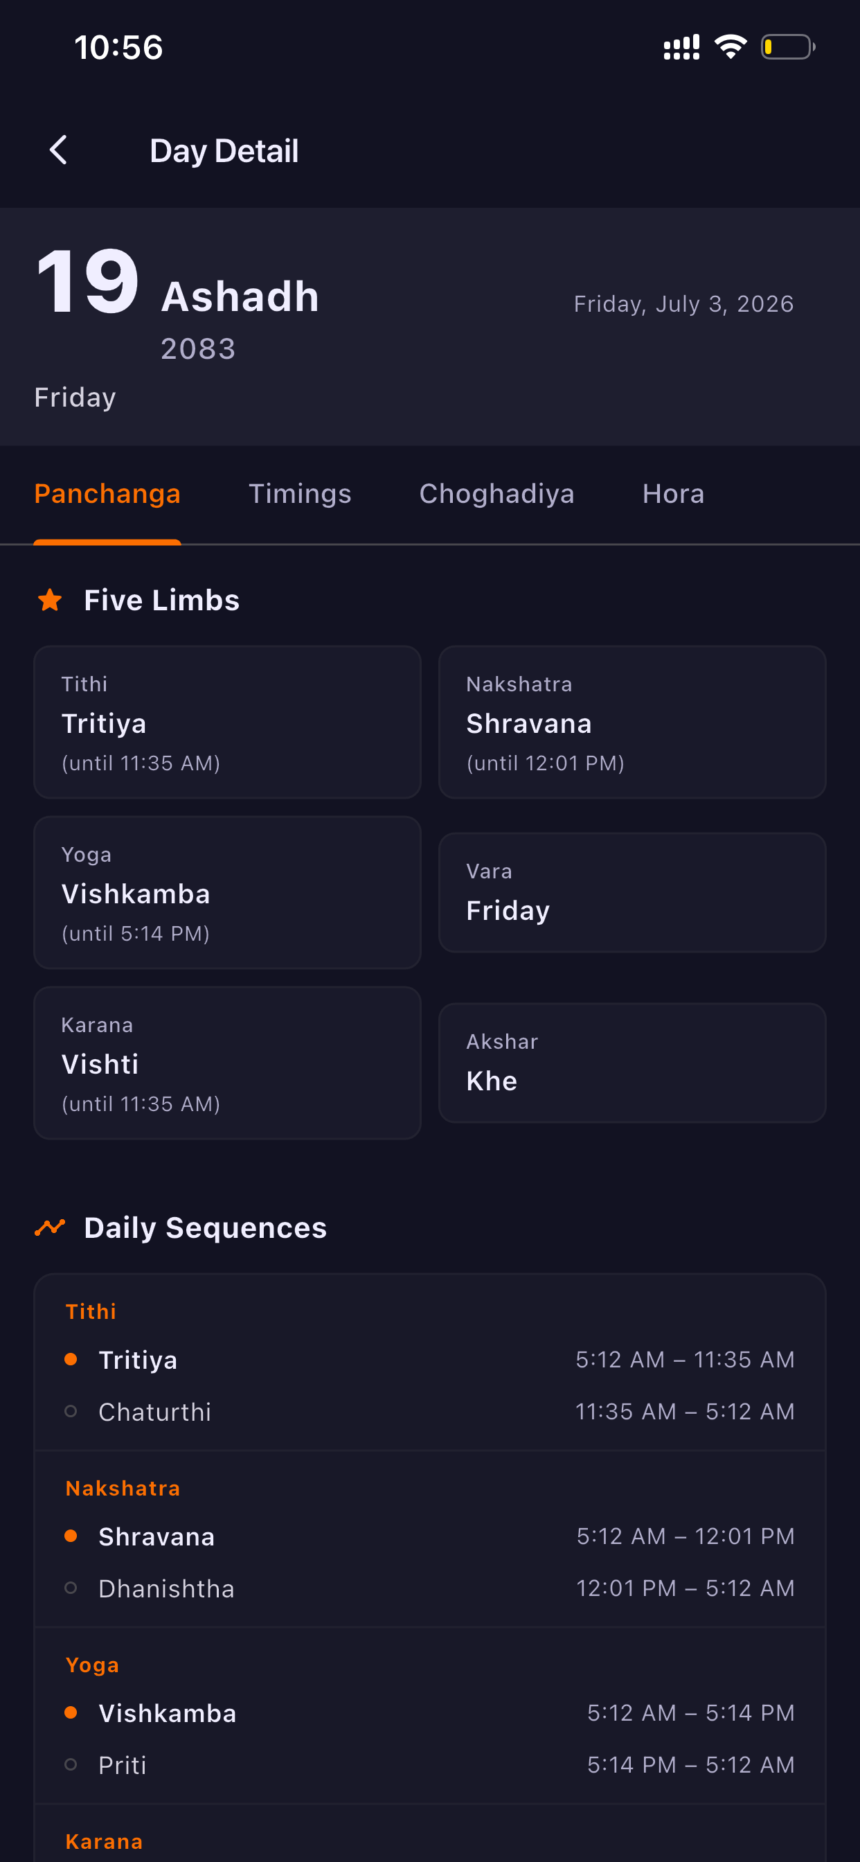Tap the Yoga Vishkamba card
Image resolution: width=860 pixels, height=1862 pixels.
pos(227,893)
